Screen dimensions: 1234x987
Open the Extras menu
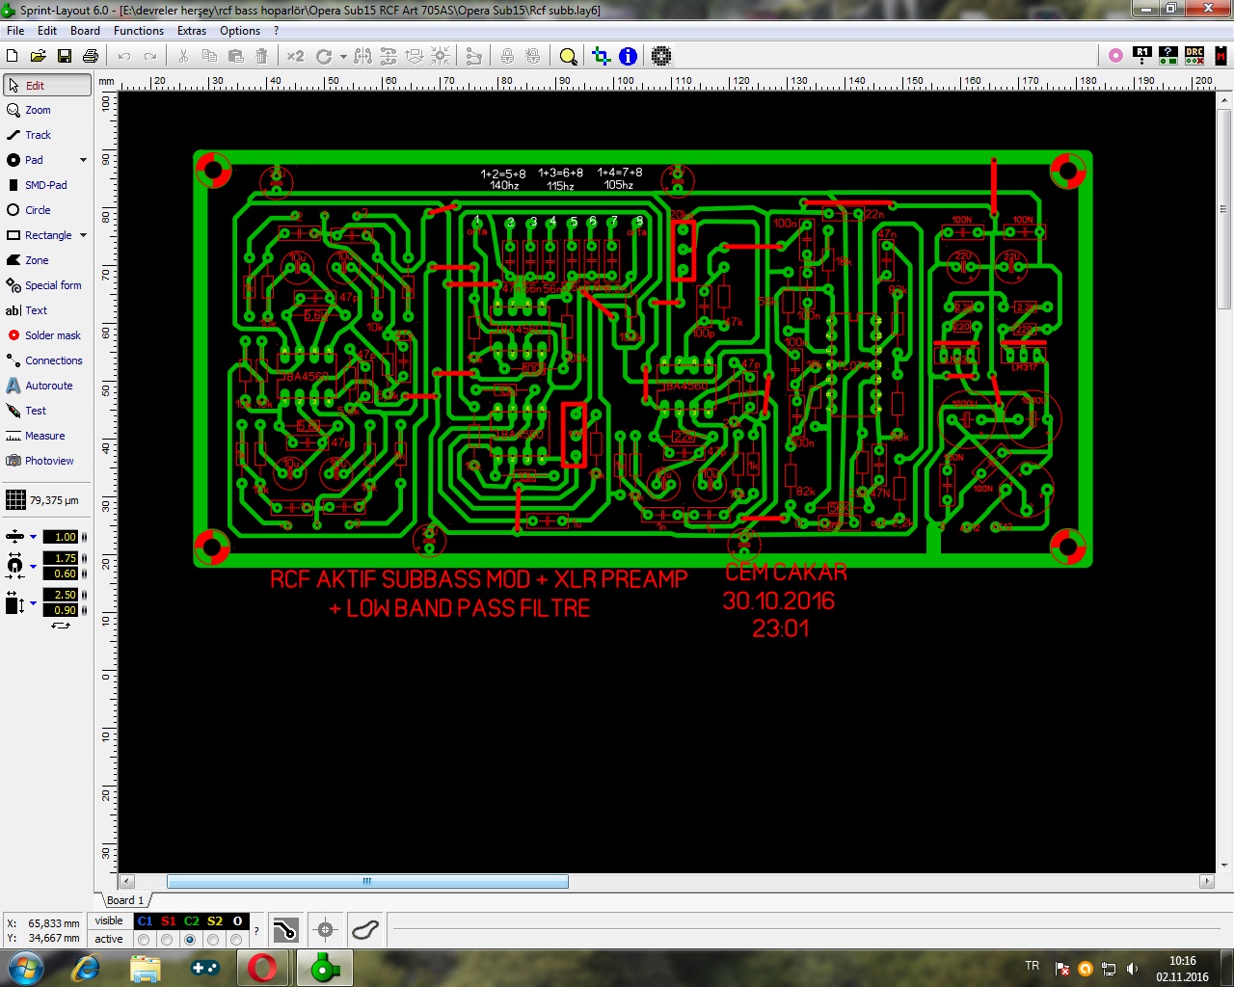coord(192,31)
